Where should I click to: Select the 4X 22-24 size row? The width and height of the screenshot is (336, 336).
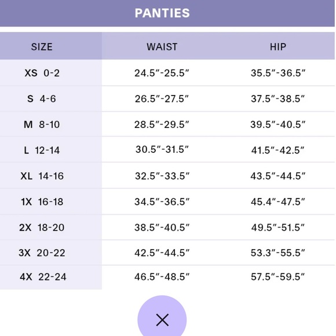167,277
